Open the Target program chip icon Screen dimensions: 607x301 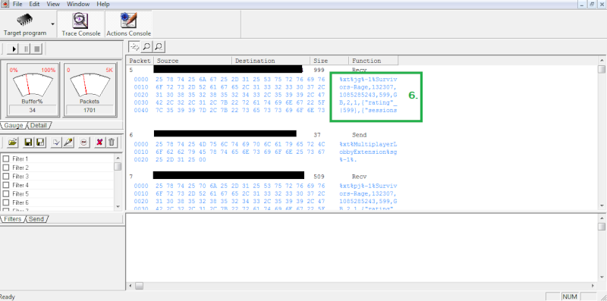(x=24, y=20)
